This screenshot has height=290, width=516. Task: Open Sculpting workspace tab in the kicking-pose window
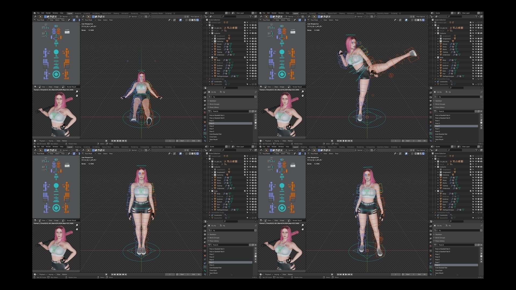click(312, 13)
